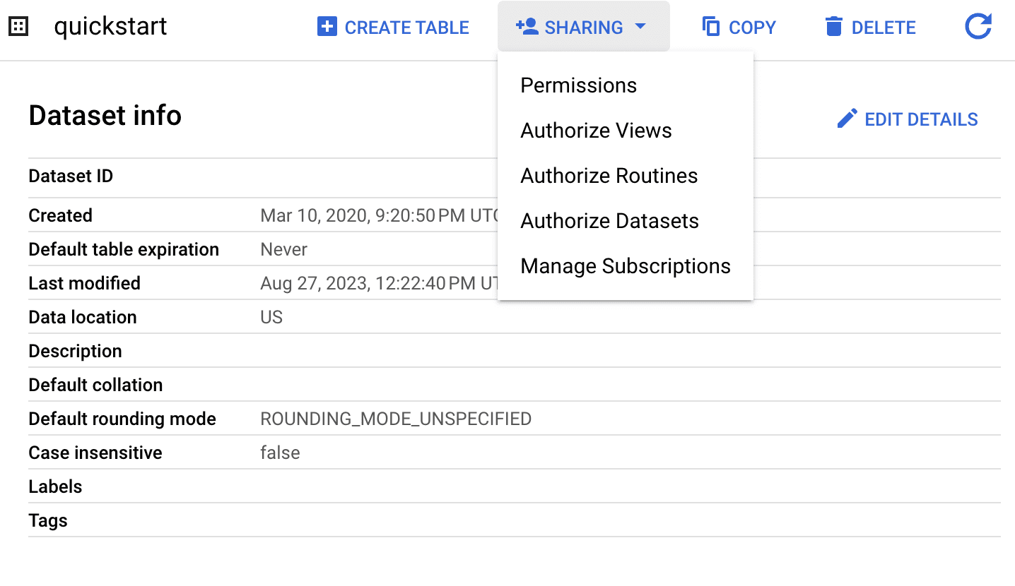Click the add-person Sharing icon
Viewport: 1015px width, 586px height.
527,28
